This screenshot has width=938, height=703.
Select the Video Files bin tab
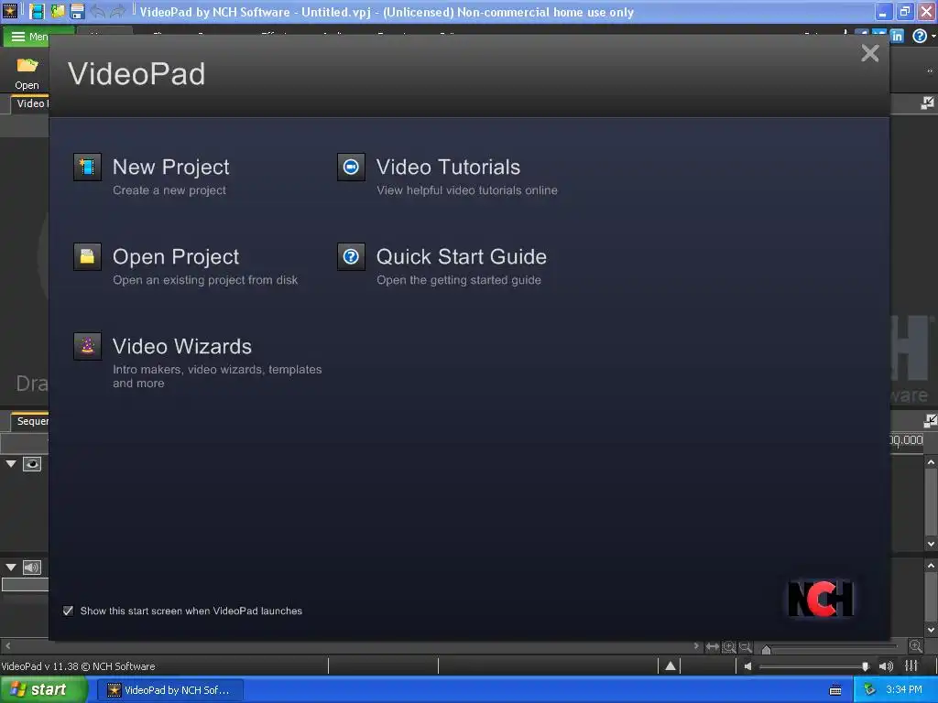pyautogui.click(x=31, y=103)
